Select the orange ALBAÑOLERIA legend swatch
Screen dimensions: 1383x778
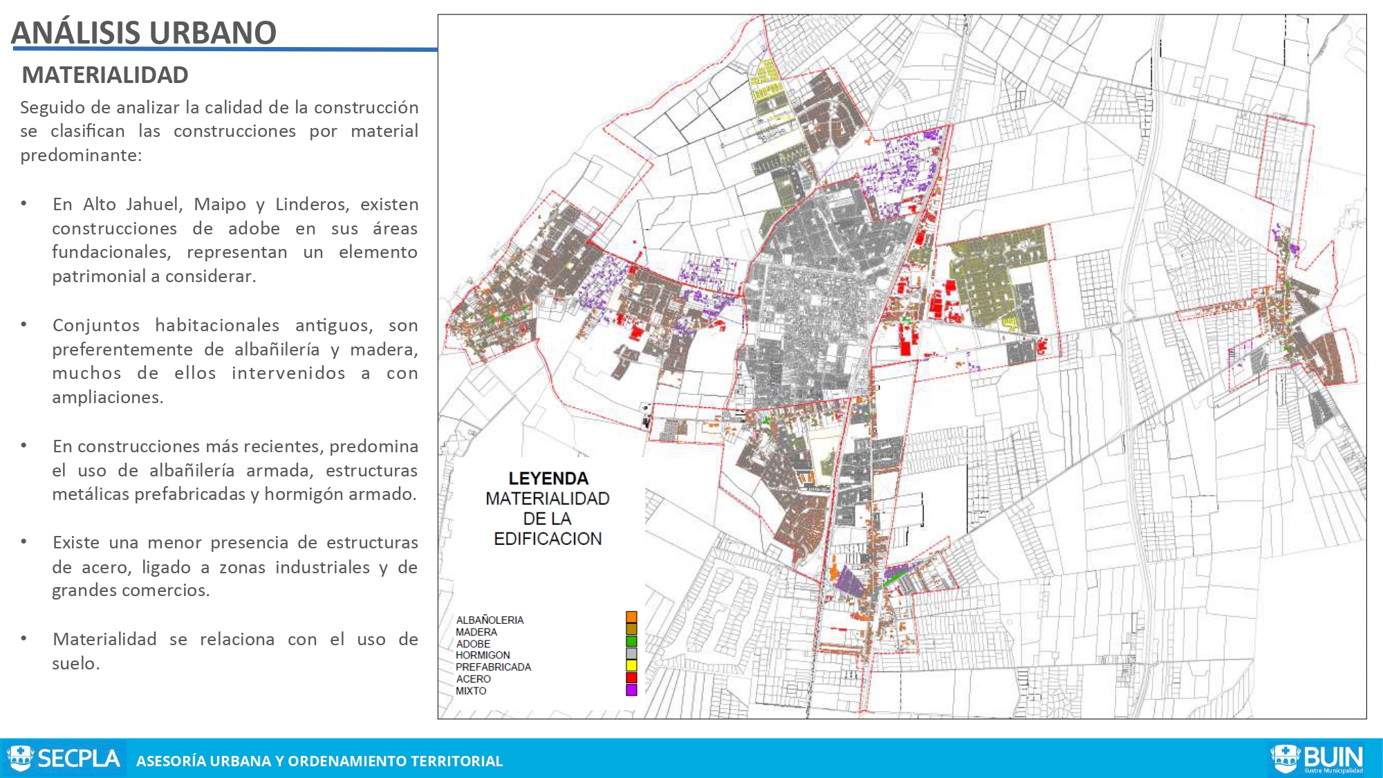click(x=631, y=617)
